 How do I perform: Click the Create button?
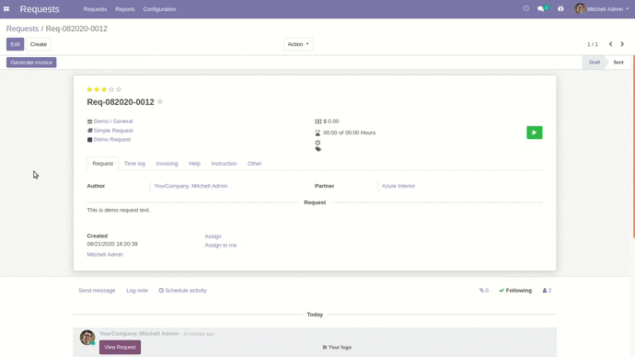(x=39, y=44)
